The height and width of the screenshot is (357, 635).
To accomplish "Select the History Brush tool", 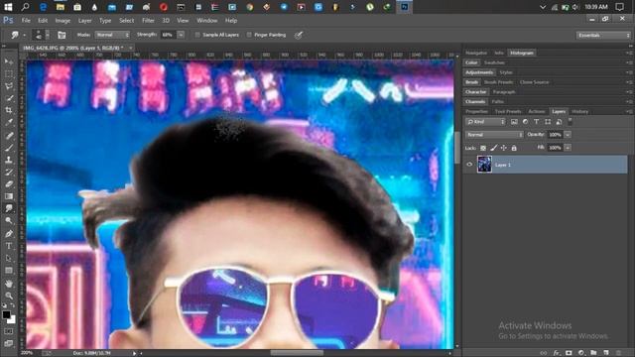I will tap(9, 172).
